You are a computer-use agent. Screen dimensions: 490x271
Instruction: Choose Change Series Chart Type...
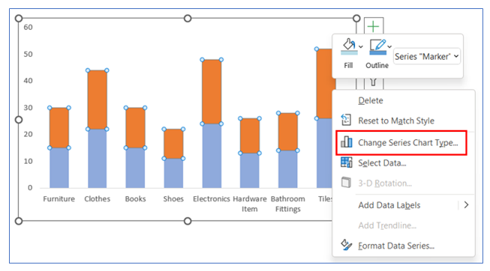407,142
